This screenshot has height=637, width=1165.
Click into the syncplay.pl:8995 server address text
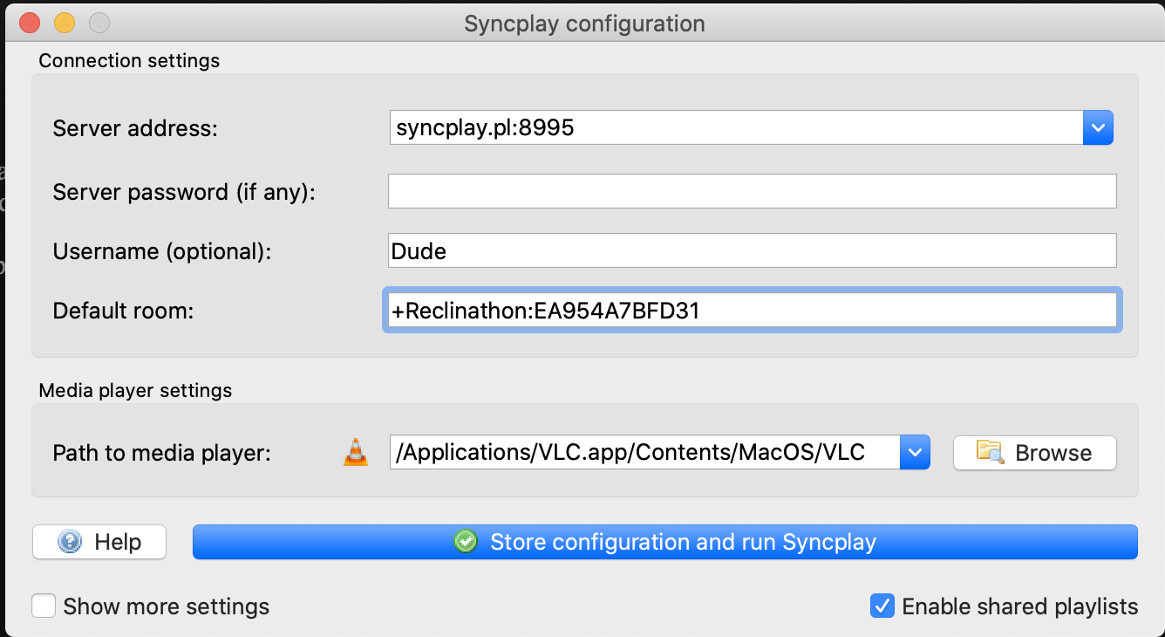pos(485,128)
